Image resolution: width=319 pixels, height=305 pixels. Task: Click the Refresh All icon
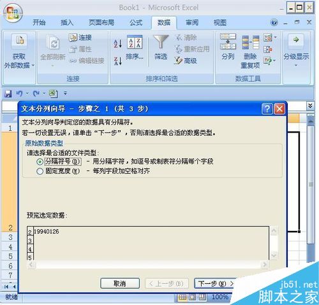pyautogui.click(x=53, y=43)
